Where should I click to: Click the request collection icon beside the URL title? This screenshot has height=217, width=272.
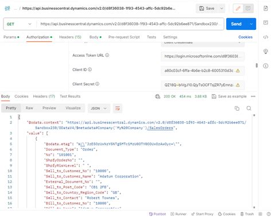7,9
